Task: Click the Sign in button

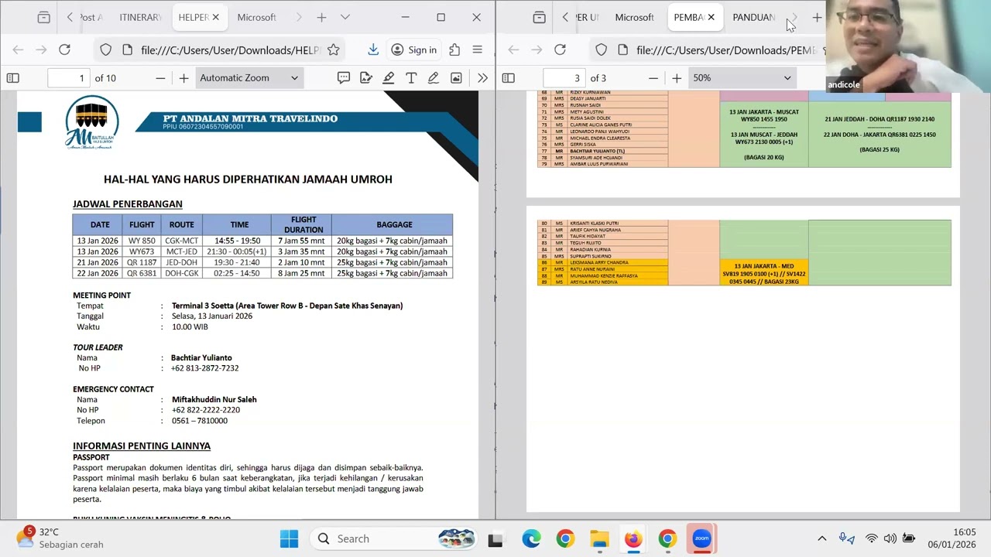Action: point(414,50)
